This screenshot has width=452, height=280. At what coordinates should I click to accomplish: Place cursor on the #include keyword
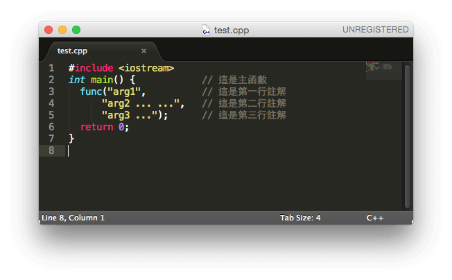91,68
